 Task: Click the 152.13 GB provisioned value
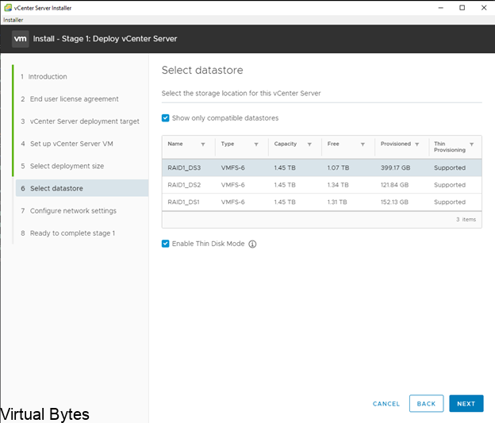[x=394, y=202]
